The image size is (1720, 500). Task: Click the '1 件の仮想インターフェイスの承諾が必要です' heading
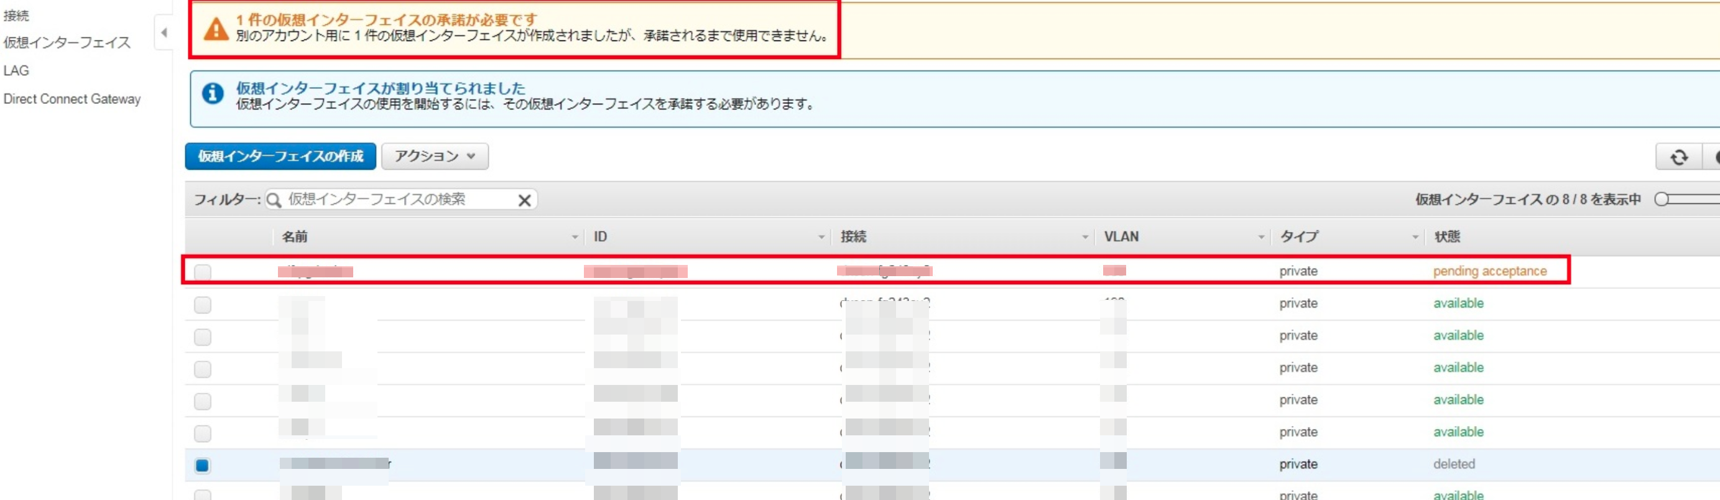click(386, 20)
